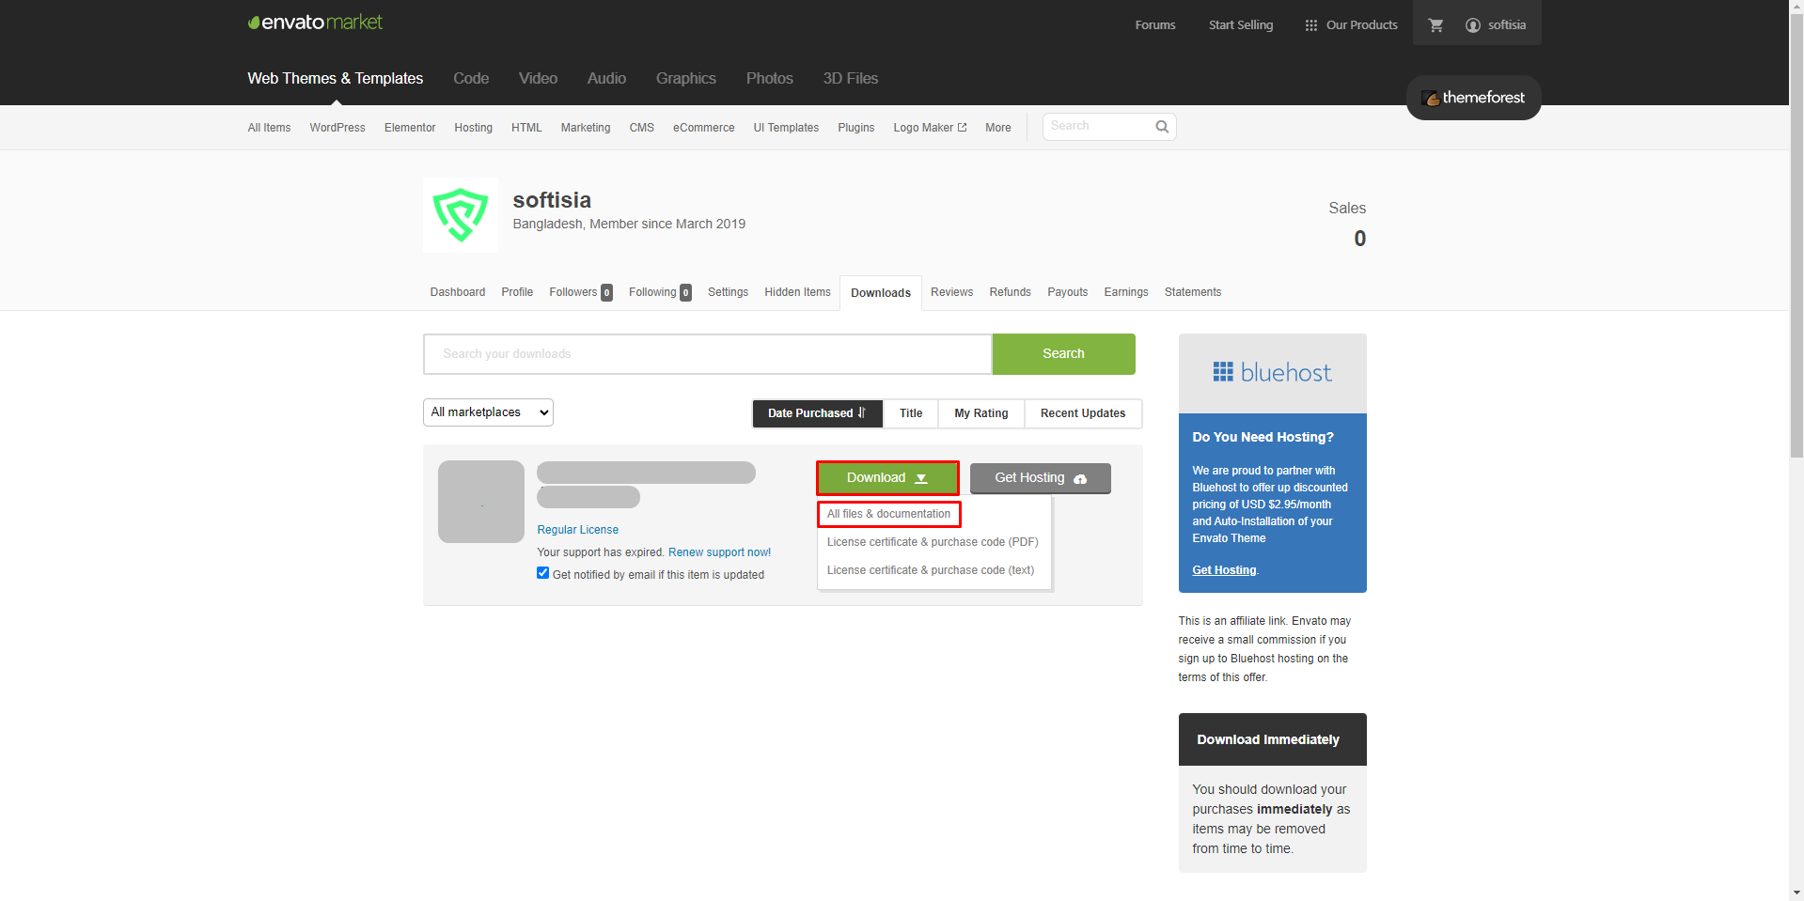This screenshot has height=901, width=1804.
Task: Click the Get Hosting button
Action: (x=1039, y=477)
